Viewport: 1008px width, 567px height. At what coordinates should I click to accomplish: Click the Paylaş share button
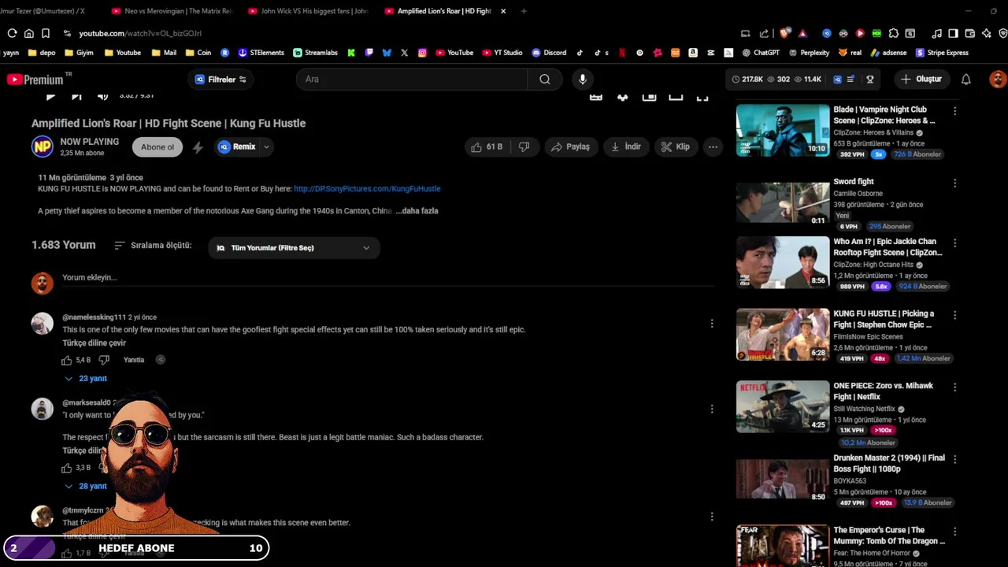(570, 146)
